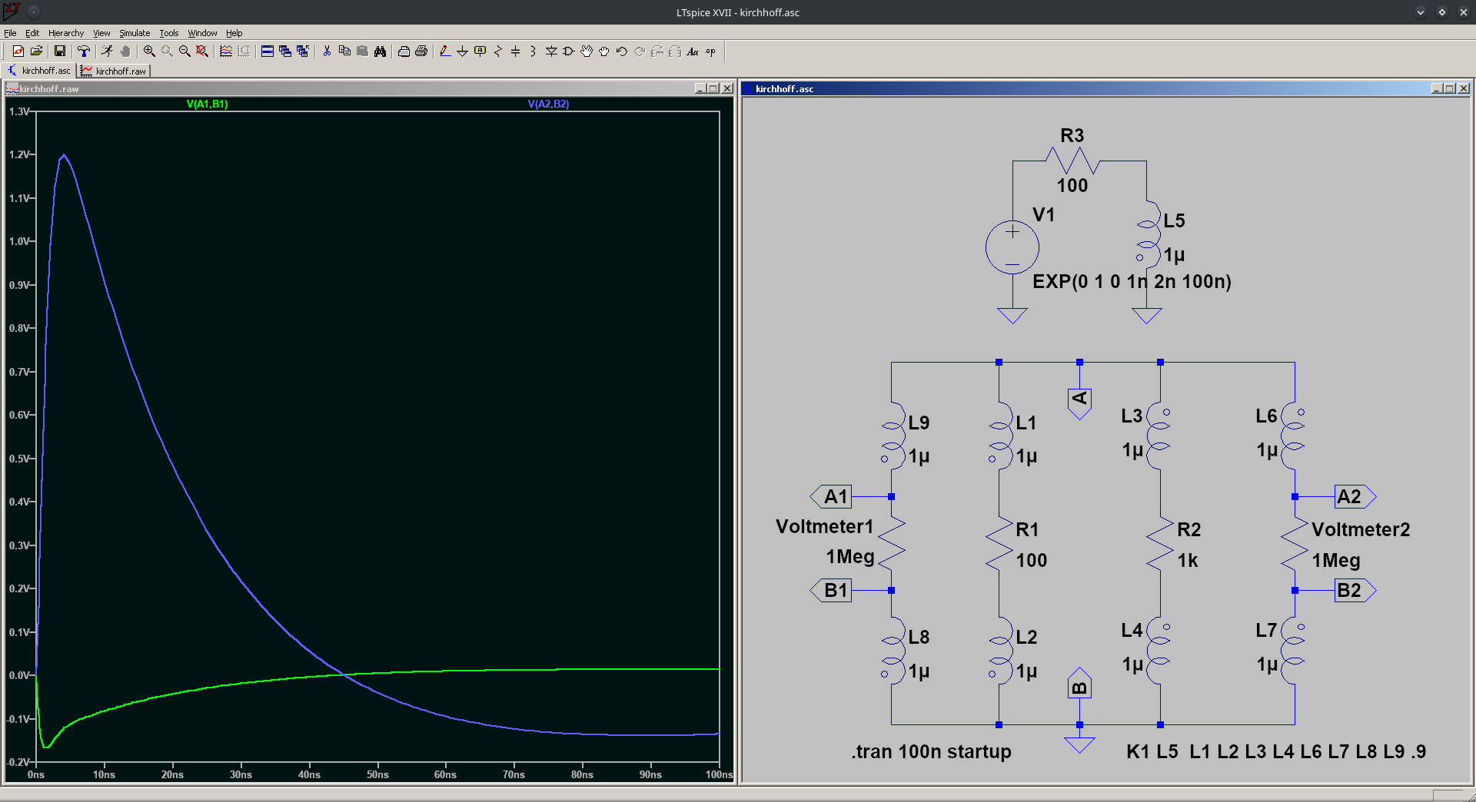Open the Simulate menu
Viewport: 1476px width, 802px height.
coord(135,33)
